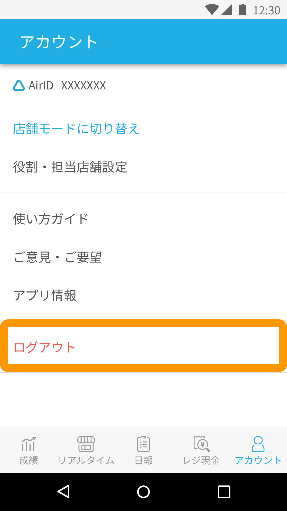Click the AirID triangle logo
287x511 pixels.
click(x=19, y=85)
